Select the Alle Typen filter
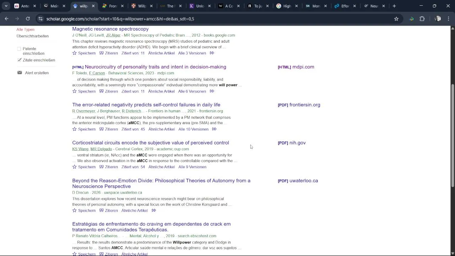Image resolution: width=455 pixels, height=256 pixels. tap(25, 30)
